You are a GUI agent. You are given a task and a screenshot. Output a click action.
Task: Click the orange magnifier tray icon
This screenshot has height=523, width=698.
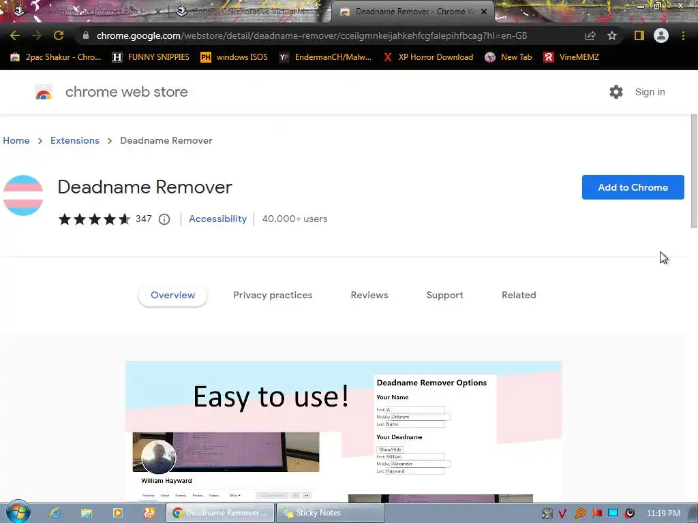coord(579,513)
